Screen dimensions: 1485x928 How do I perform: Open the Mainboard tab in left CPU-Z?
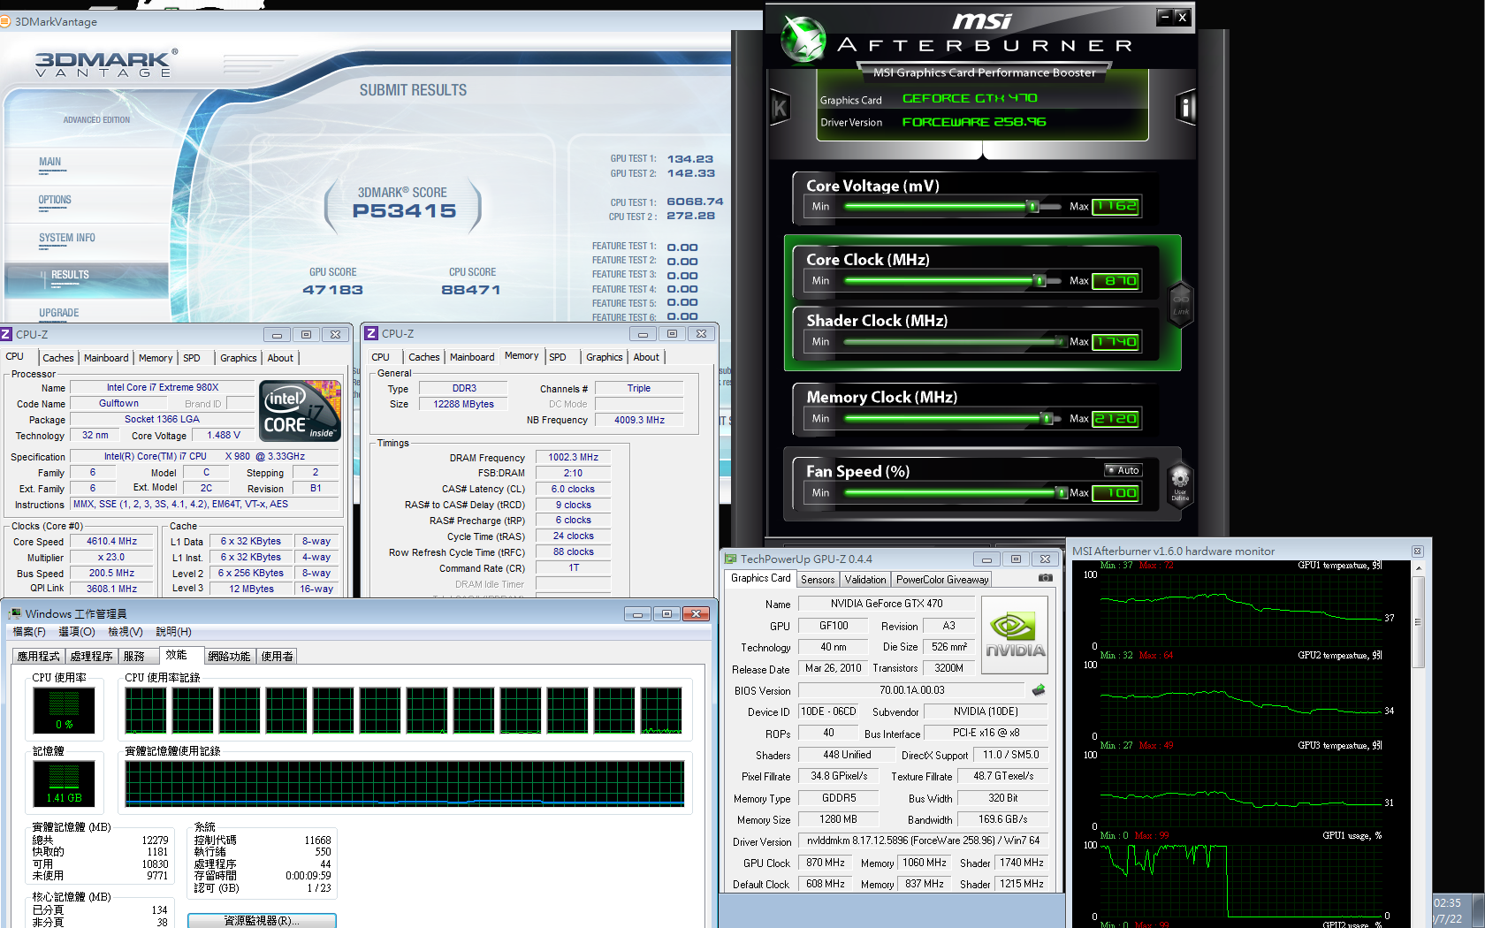[106, 358]
